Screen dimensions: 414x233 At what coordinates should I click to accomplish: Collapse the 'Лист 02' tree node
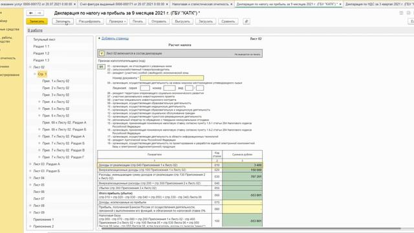tap(30, 67)
